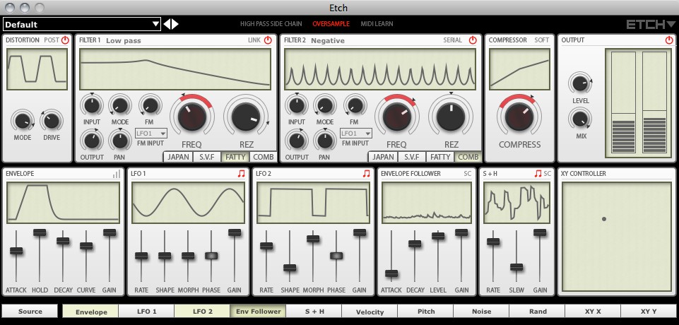Click the XY Controller pad dot
Screen dimensions: 679x325
tap(604, 219)
